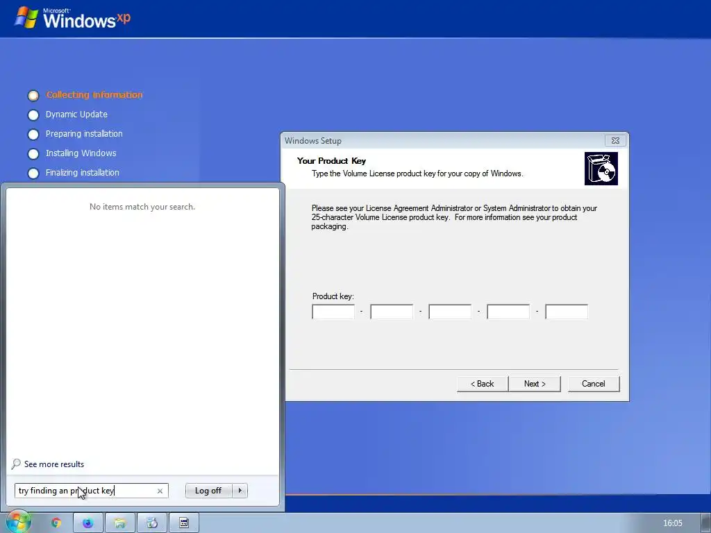Open See more results link
Screen dimensions: 711x533
point(54,464)
